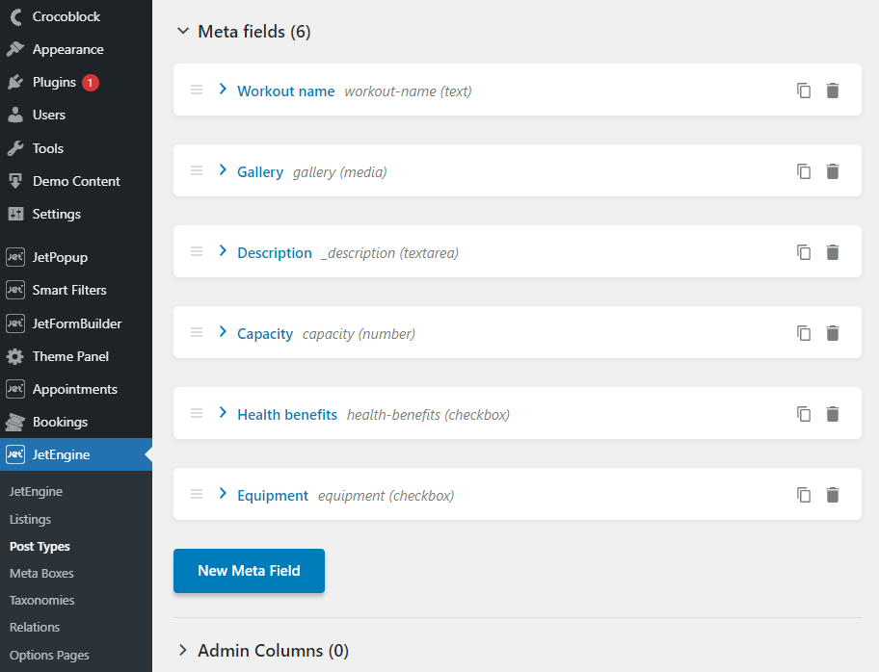The height and width of the screenshot is (672, 879).
Task: Delete the Health benefits meta field
Action: [x=833, y=414]
